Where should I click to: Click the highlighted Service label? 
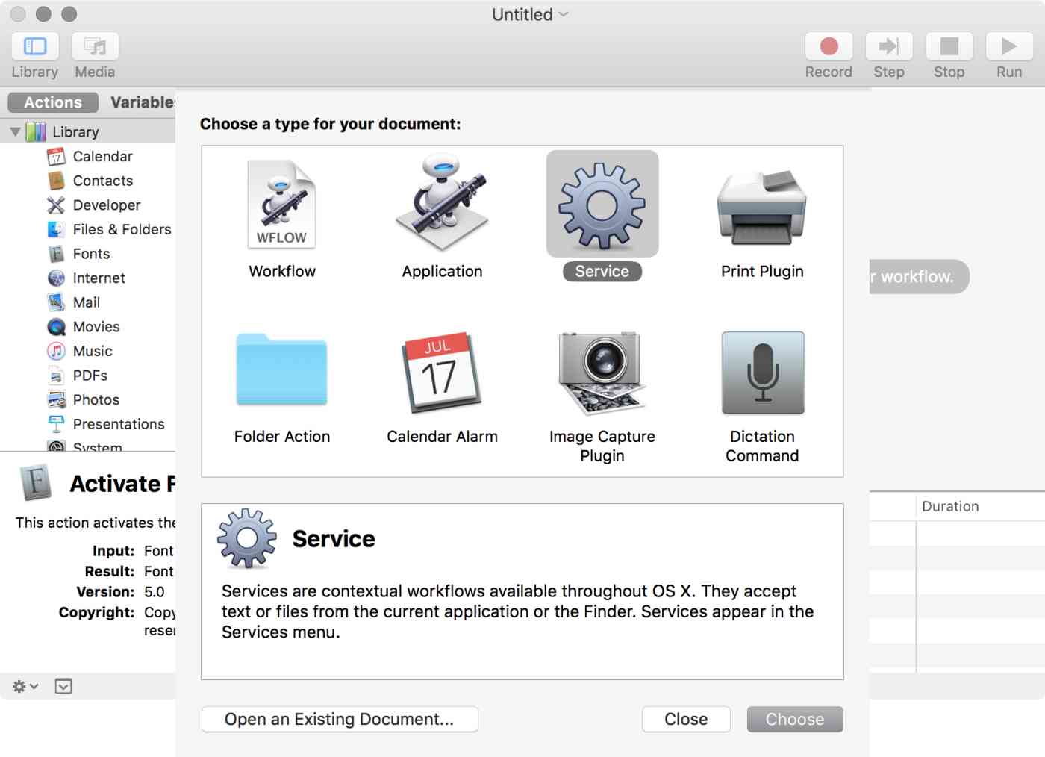(x=602, y=271)
